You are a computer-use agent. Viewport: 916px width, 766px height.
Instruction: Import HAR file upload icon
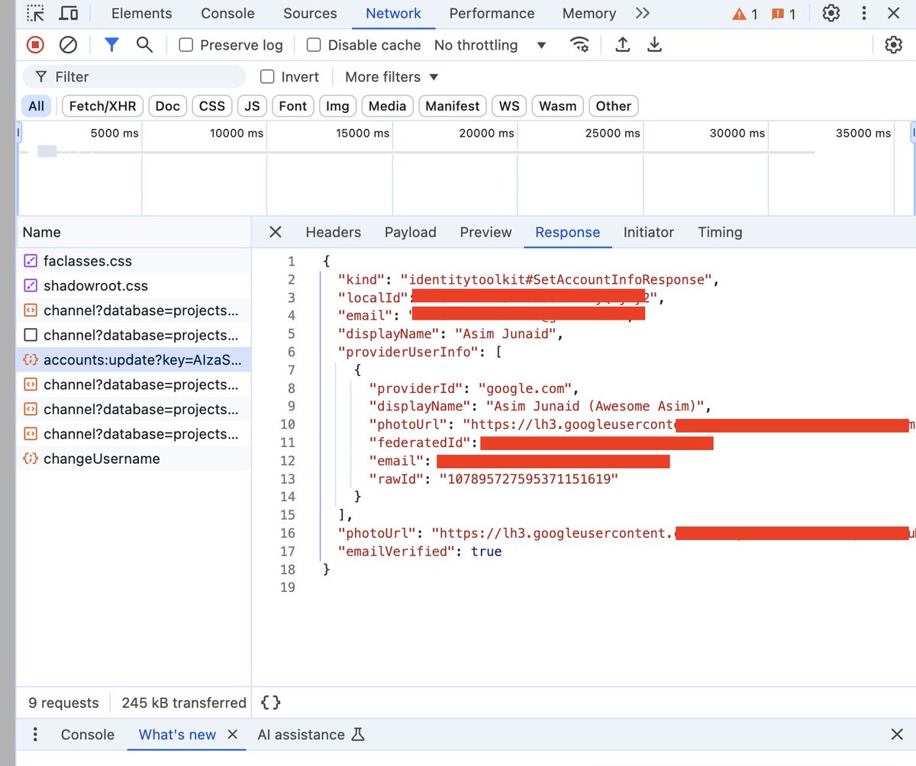[623, 45]
